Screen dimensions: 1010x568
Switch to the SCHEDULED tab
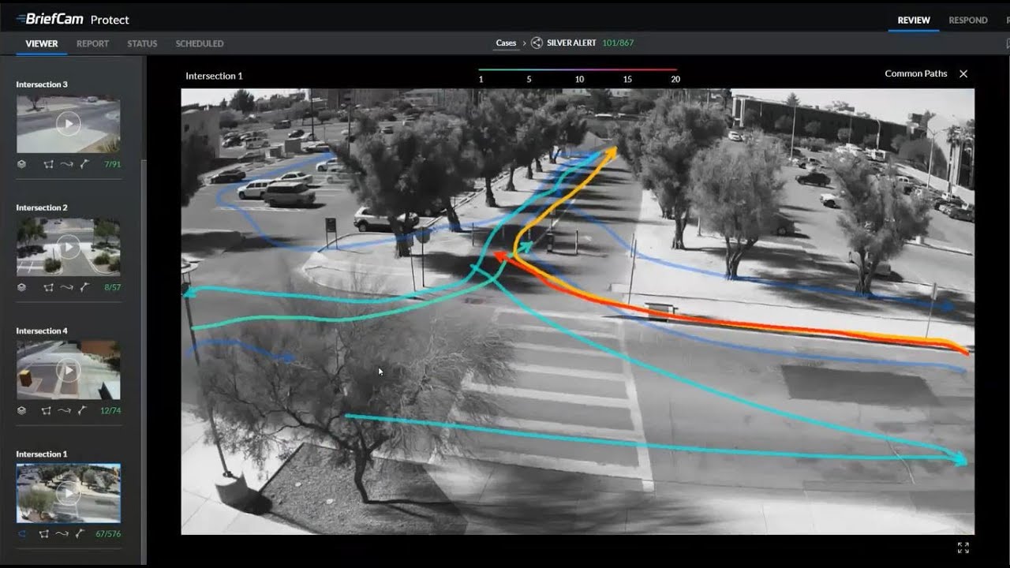click(200, 43)
